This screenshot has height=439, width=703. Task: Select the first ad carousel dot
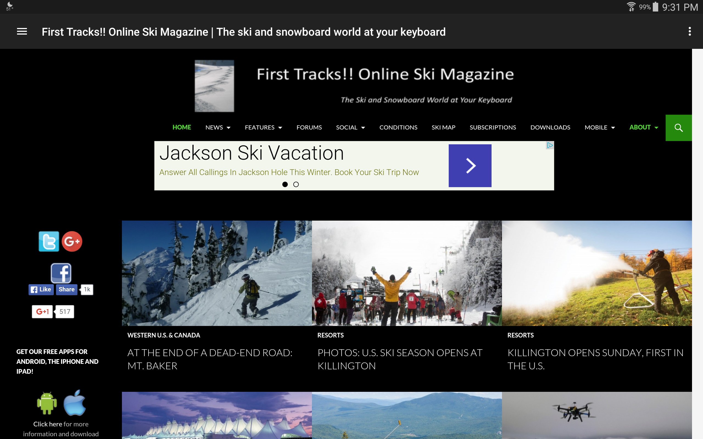pos(285,184)
